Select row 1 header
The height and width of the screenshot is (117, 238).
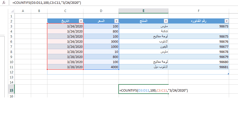11,16
